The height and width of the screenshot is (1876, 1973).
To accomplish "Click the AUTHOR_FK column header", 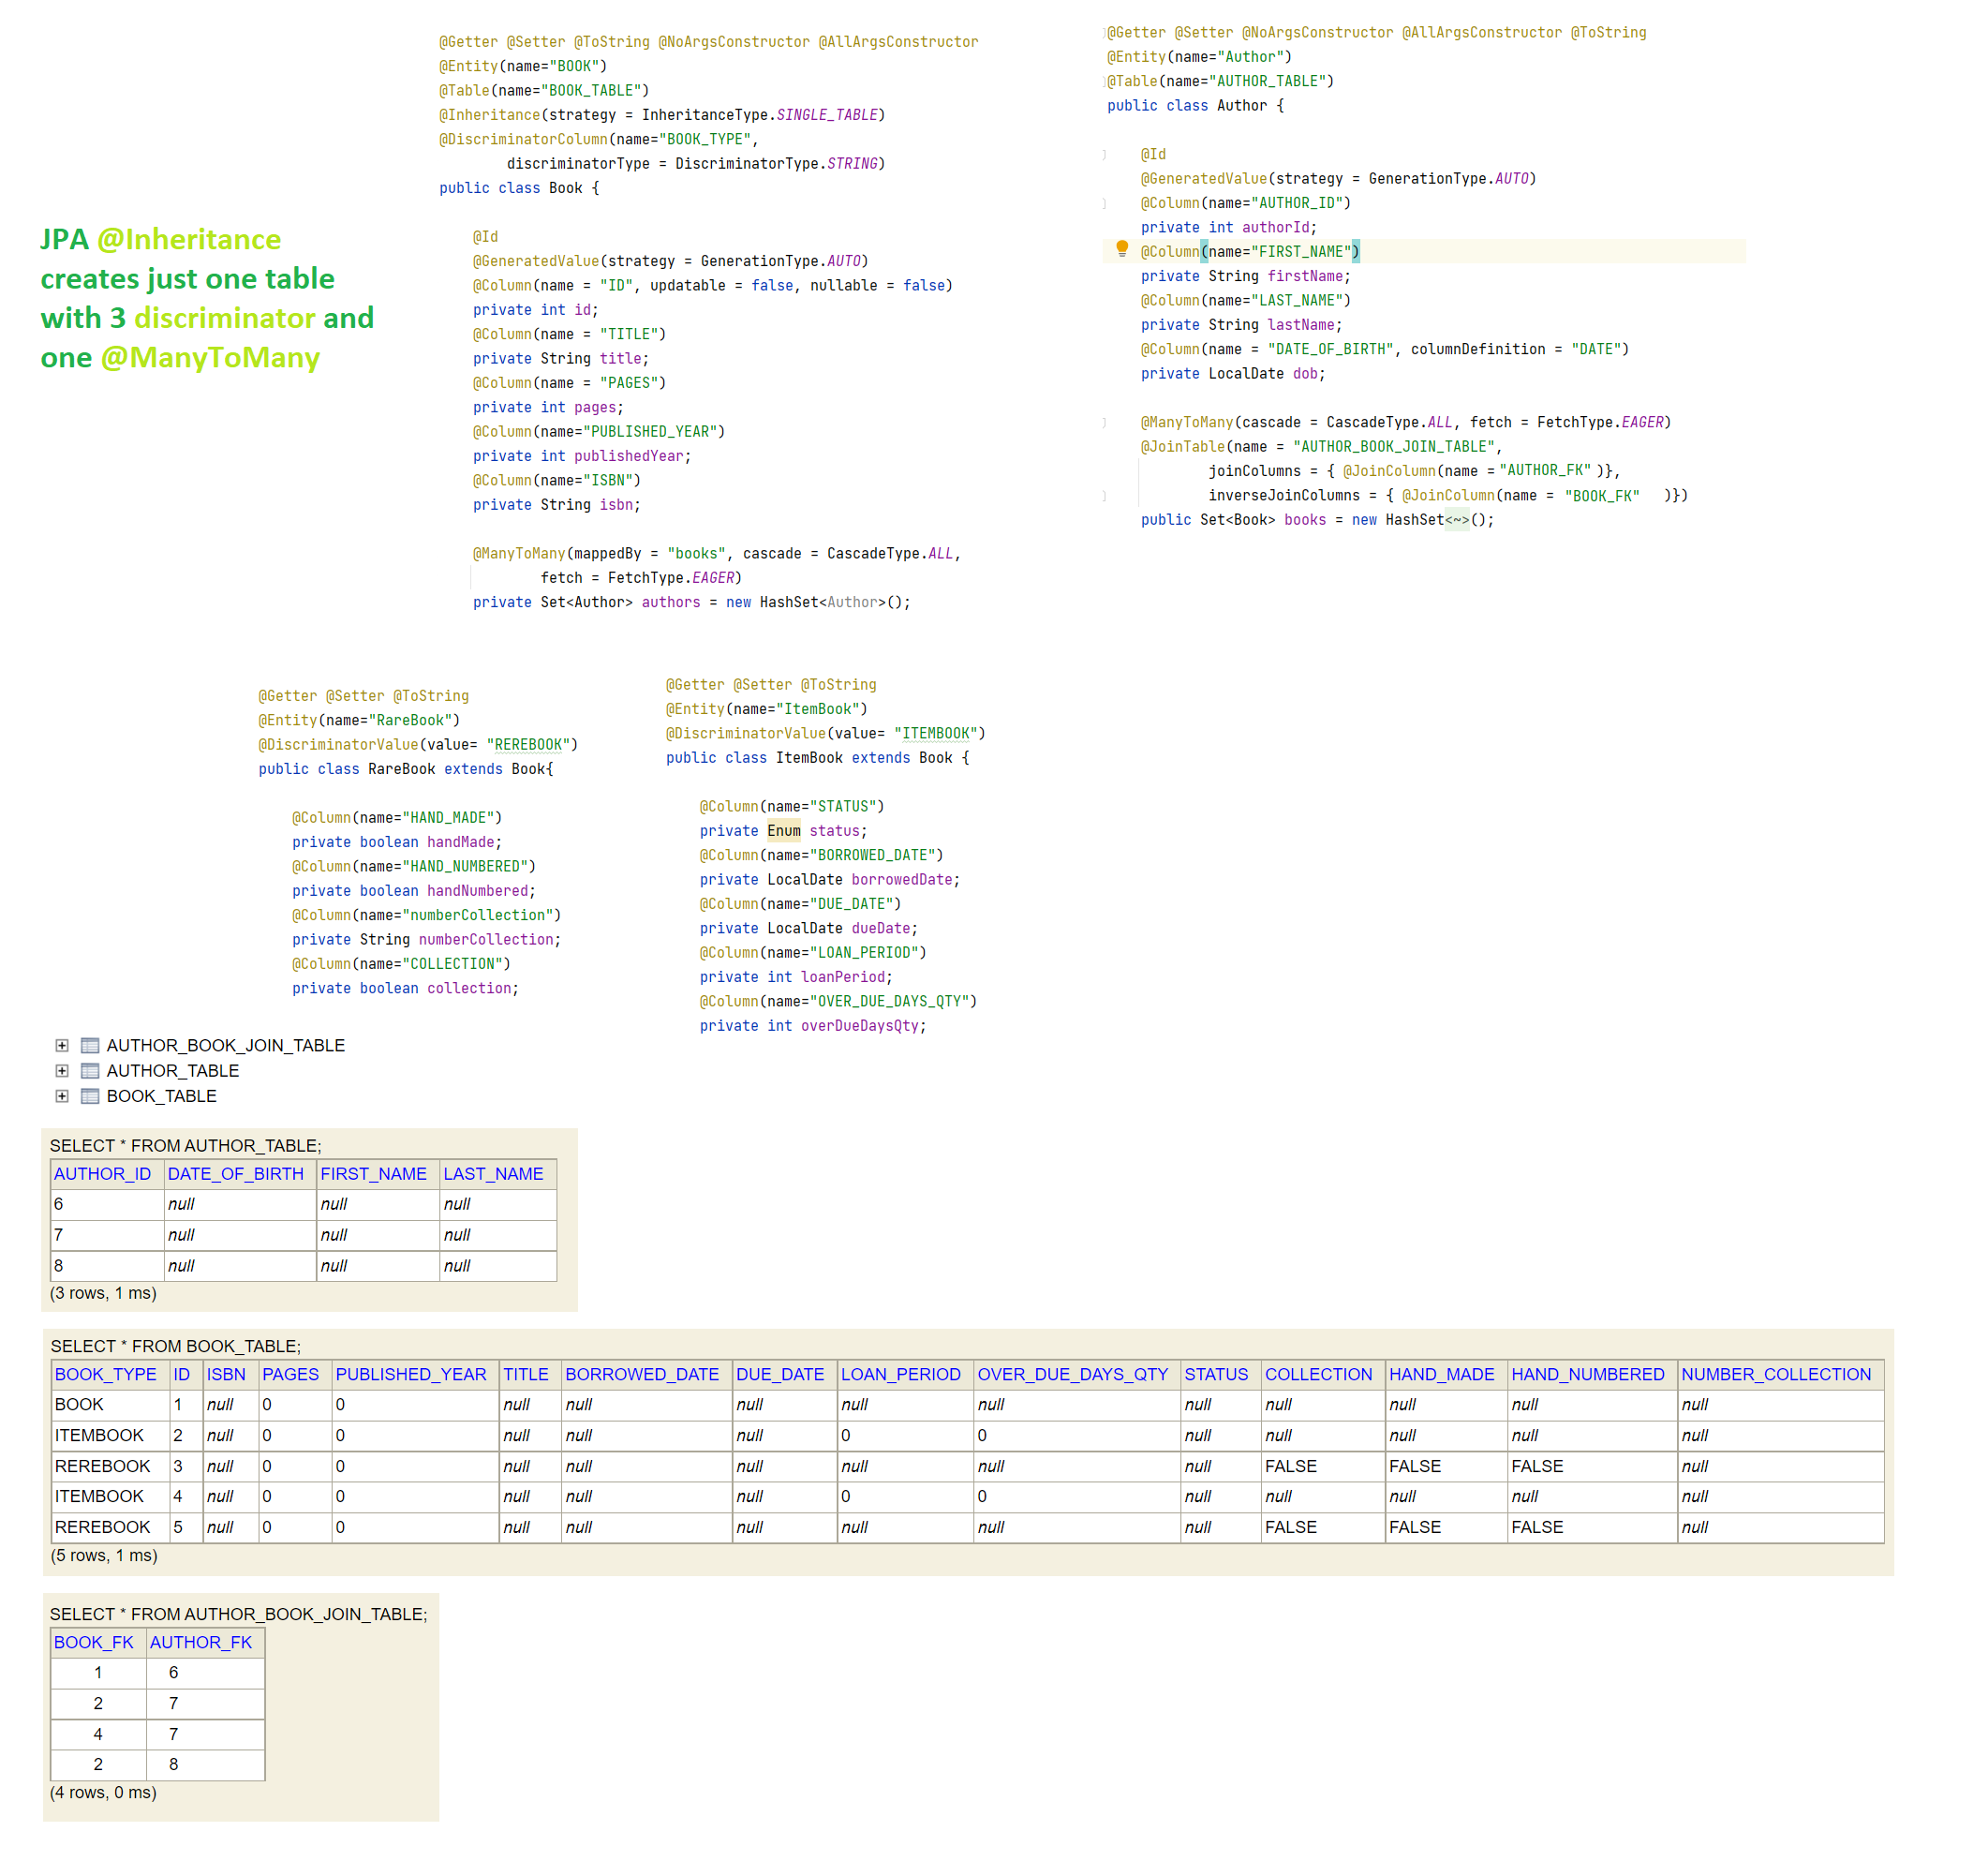I will pyautogui.click(x=200, y=1642).
